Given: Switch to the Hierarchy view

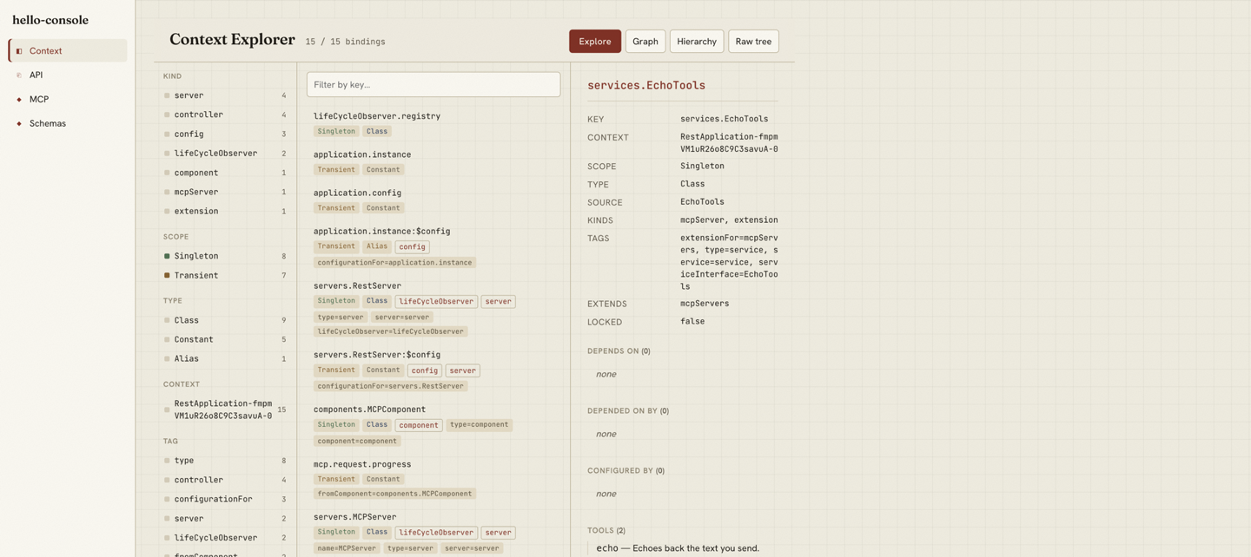Looking at the screenshot, I should click(697, 41).
